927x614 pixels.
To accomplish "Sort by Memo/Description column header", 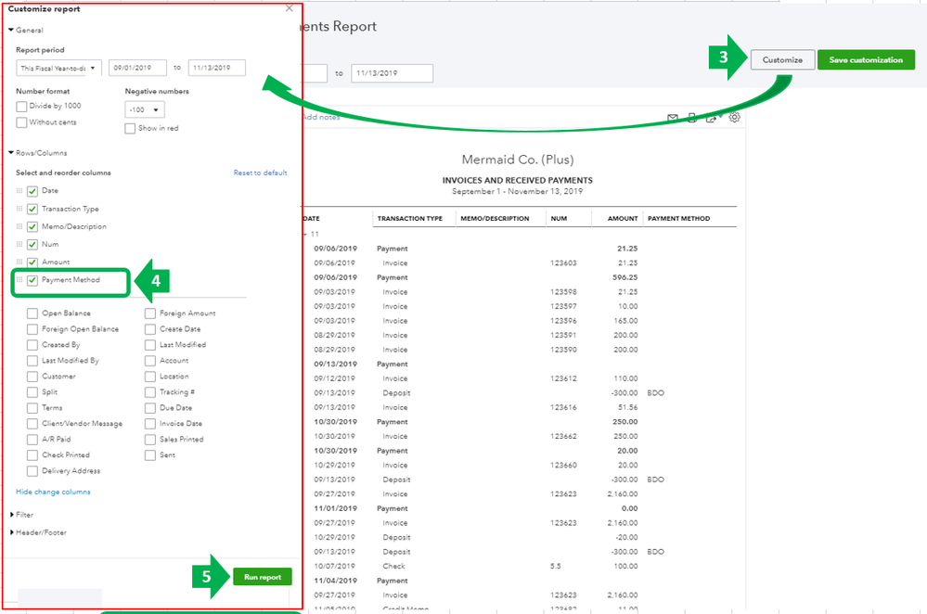I will tap(495, 219).
